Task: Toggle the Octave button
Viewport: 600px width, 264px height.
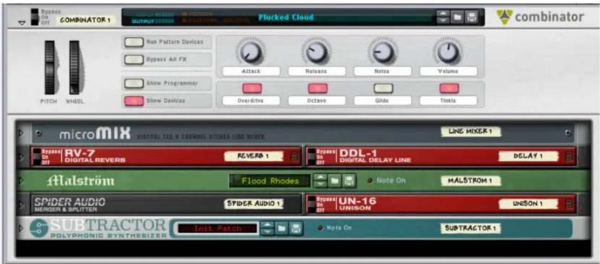Action: point(317,88)
